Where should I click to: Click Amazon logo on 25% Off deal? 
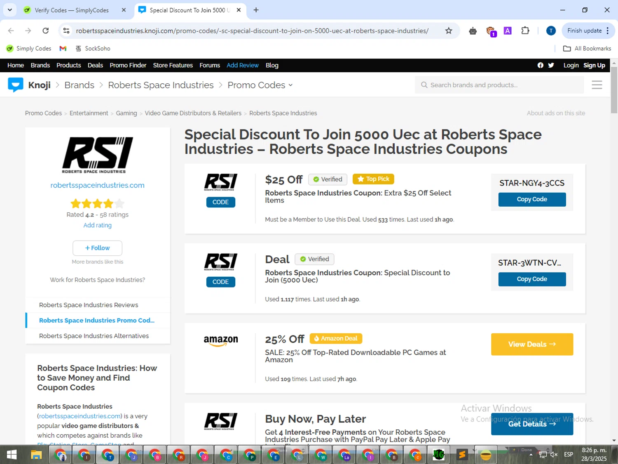click(221, 341)
